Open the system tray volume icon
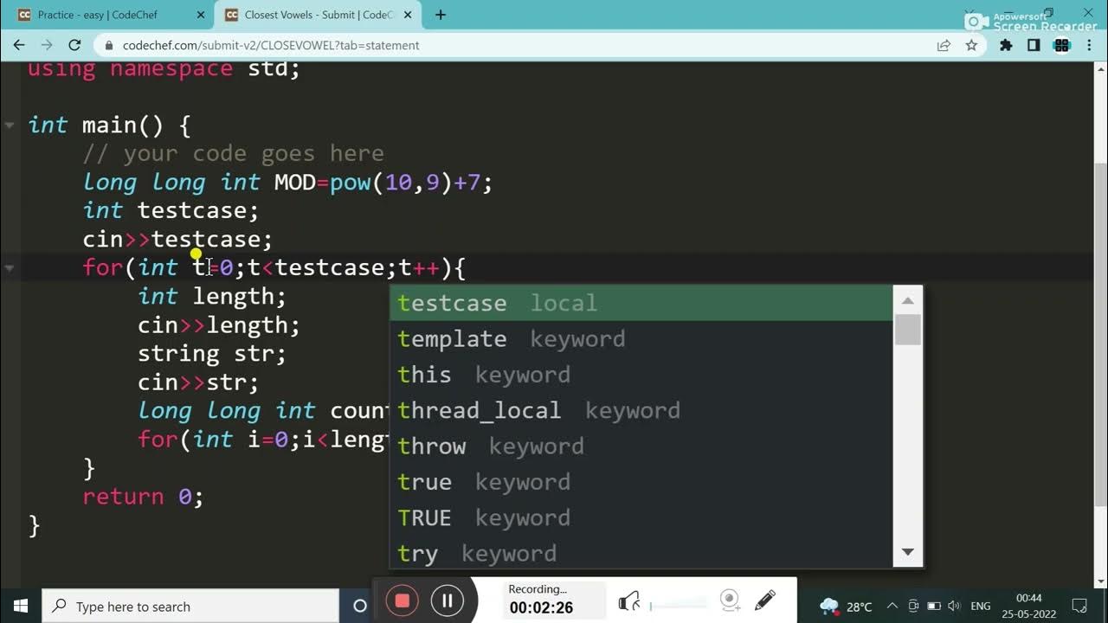The width and height of the screenshot is (1108, 623). click(x=954, y=606)
